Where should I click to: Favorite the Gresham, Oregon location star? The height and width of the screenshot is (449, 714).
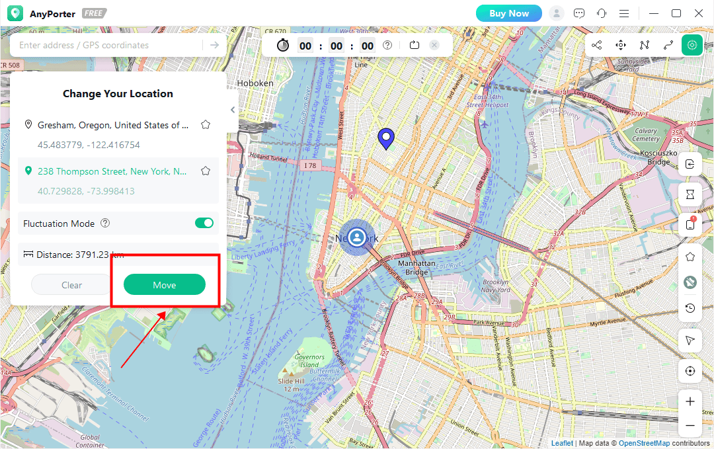click(206, 125)
